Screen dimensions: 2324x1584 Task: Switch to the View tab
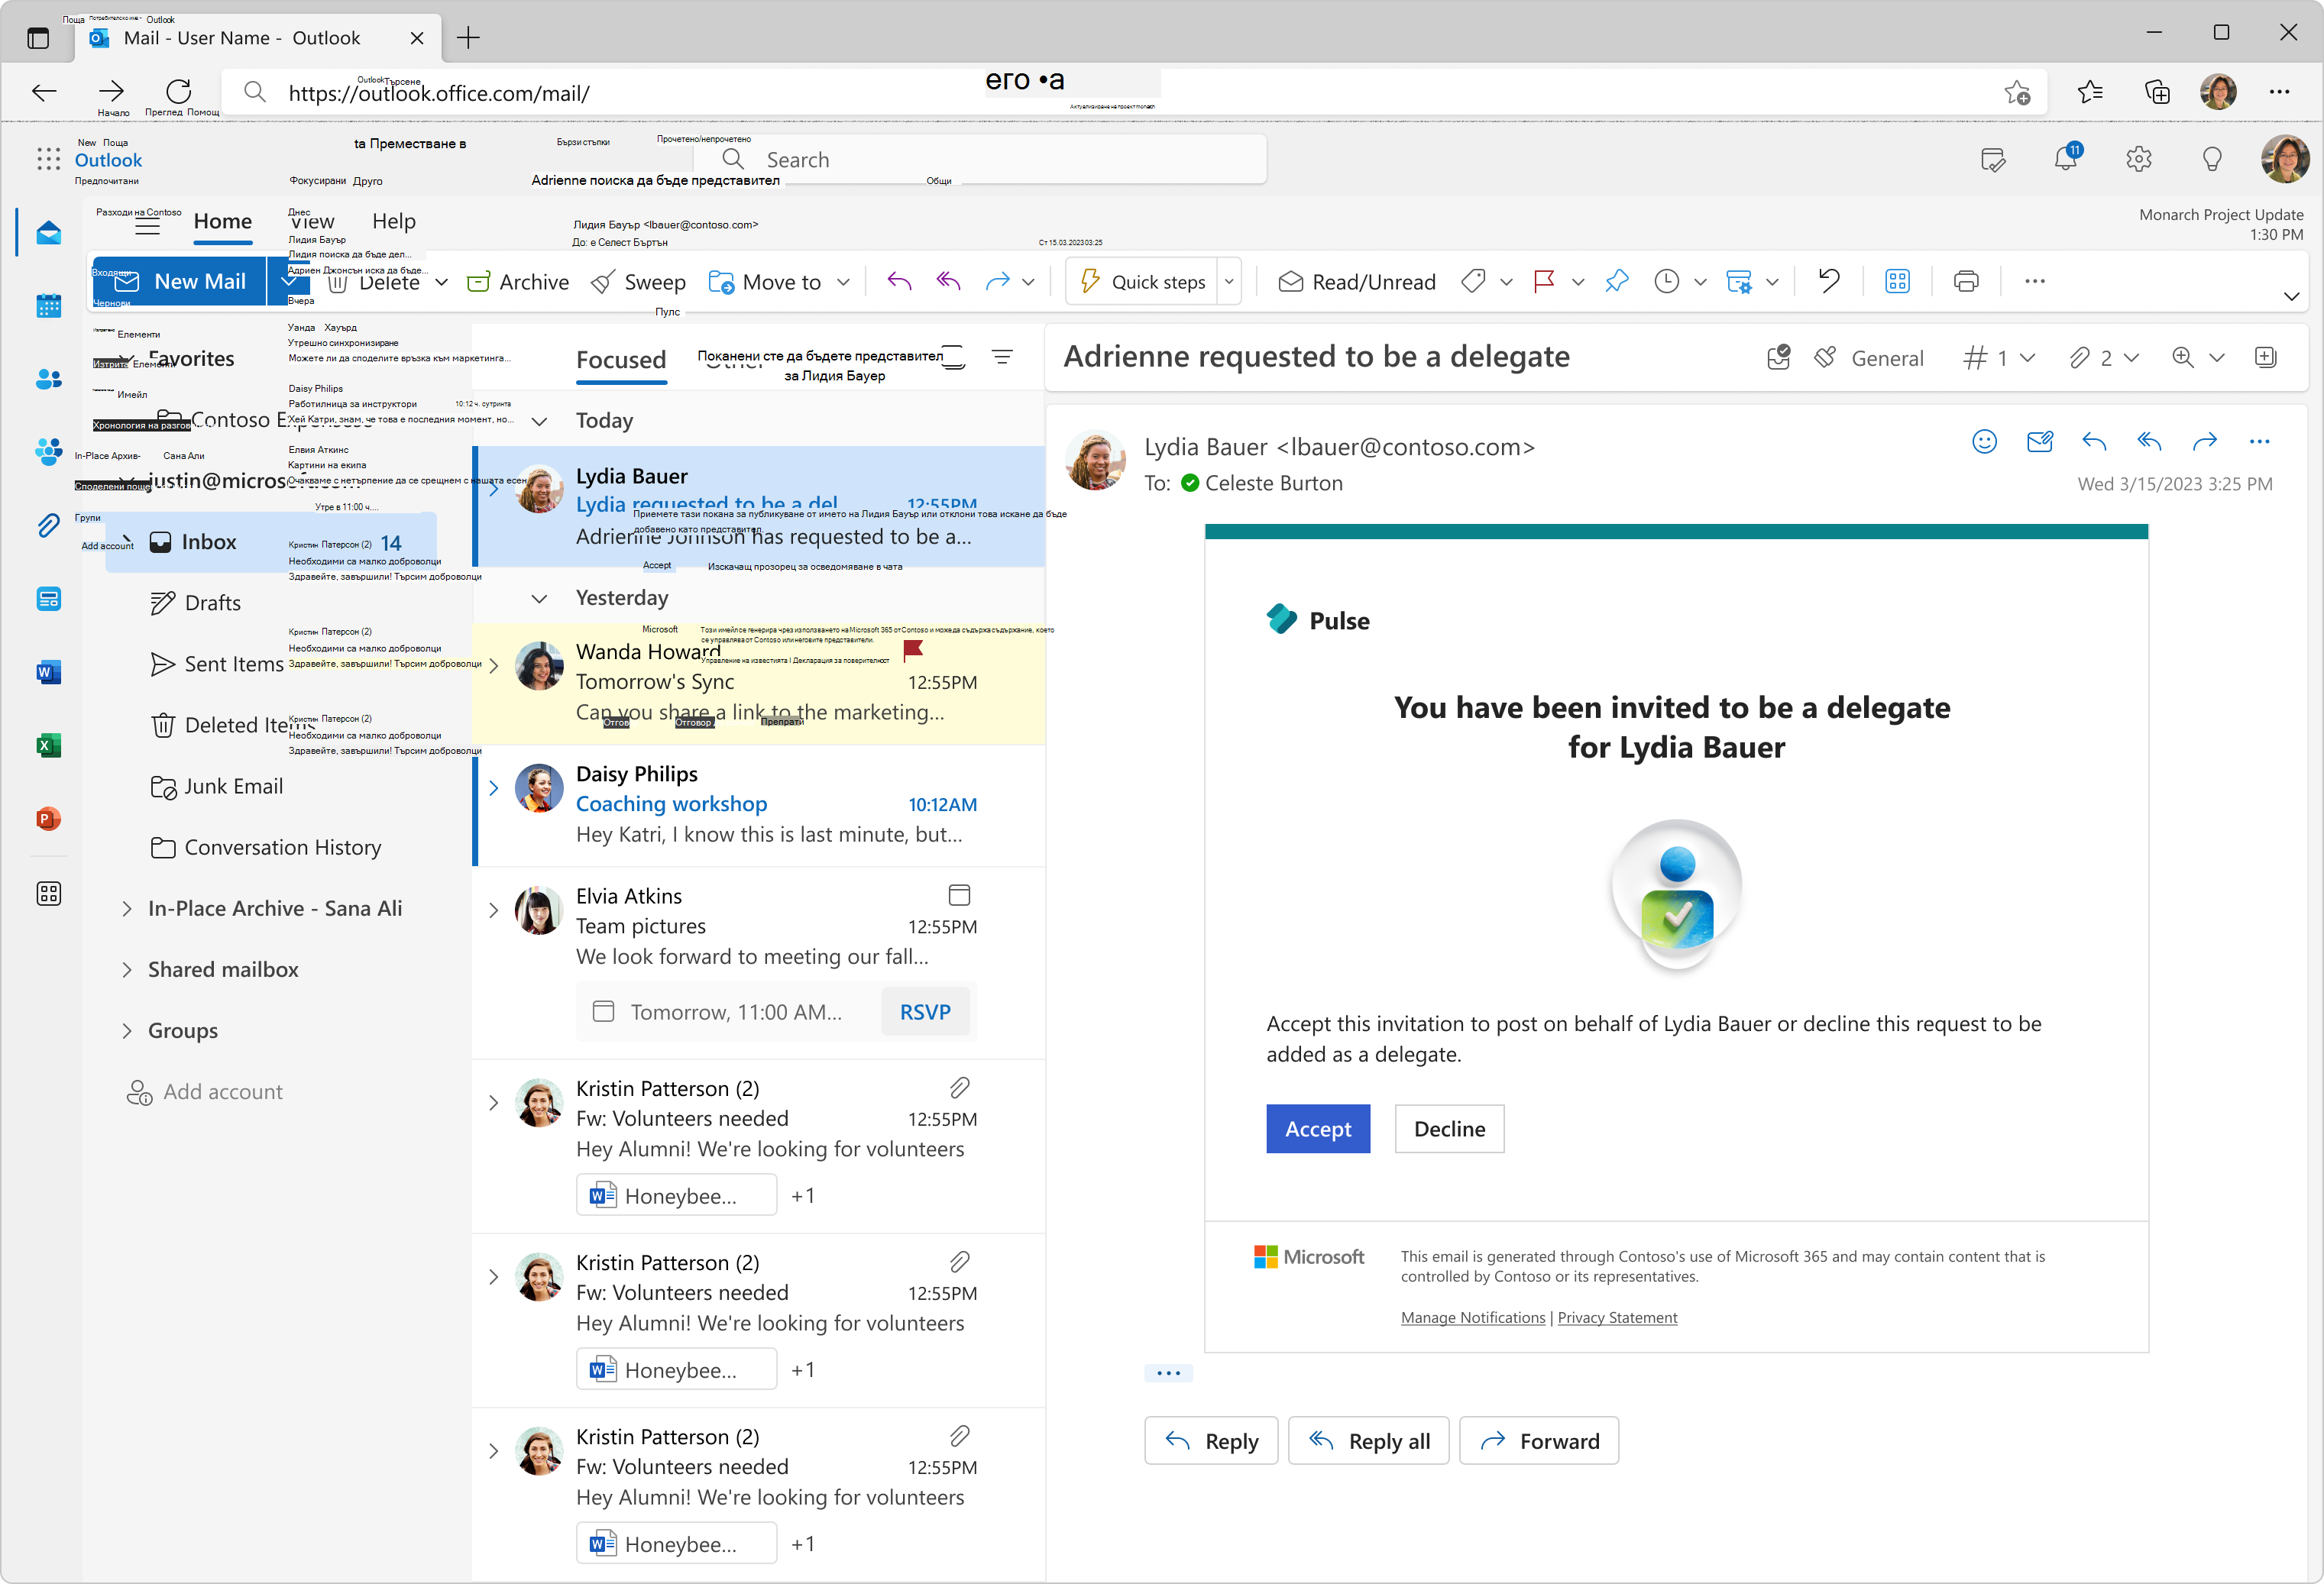click(313, 221)
